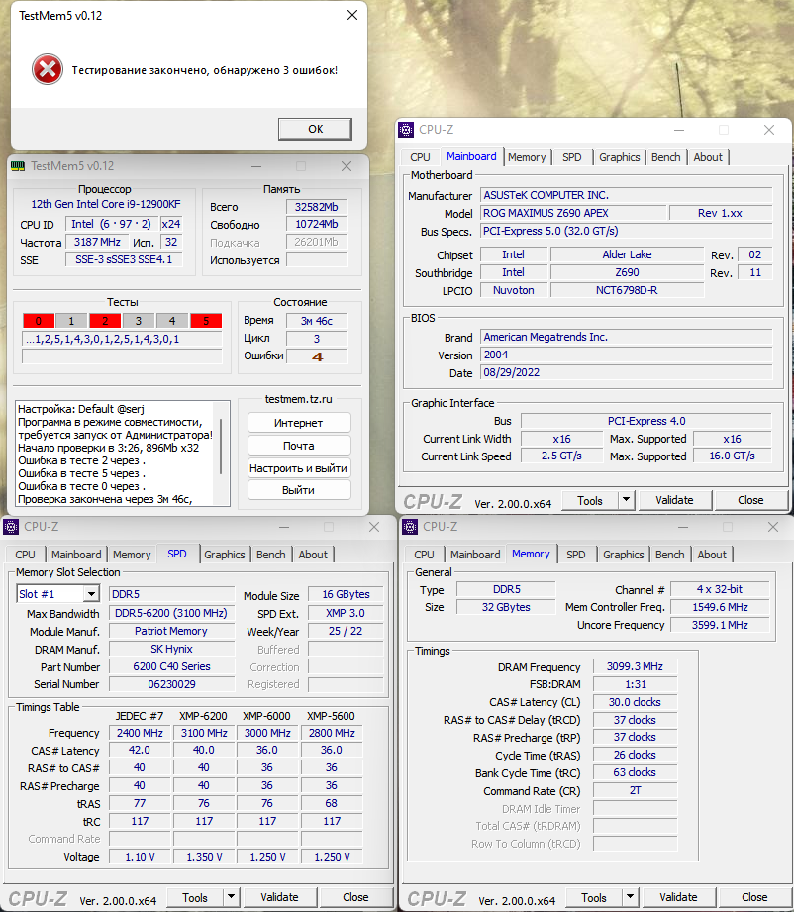Confirm the TestMem5 error dialog with OK
The width and height of the screenshot is (794, 912).
pyautogui.click(x=315, y=129)
